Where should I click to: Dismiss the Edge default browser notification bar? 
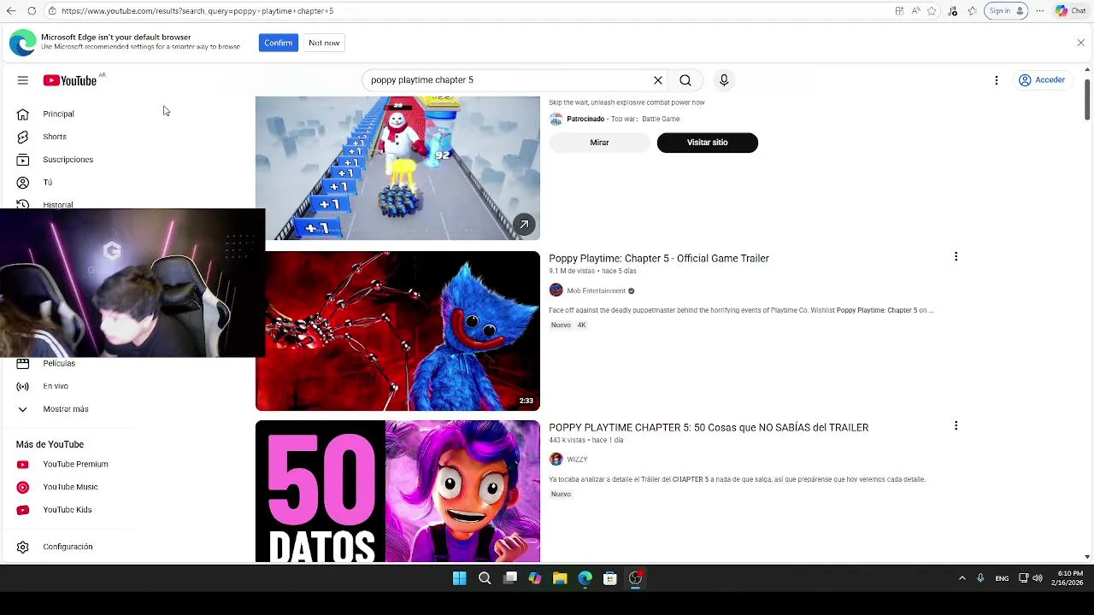pos(1080,43)
